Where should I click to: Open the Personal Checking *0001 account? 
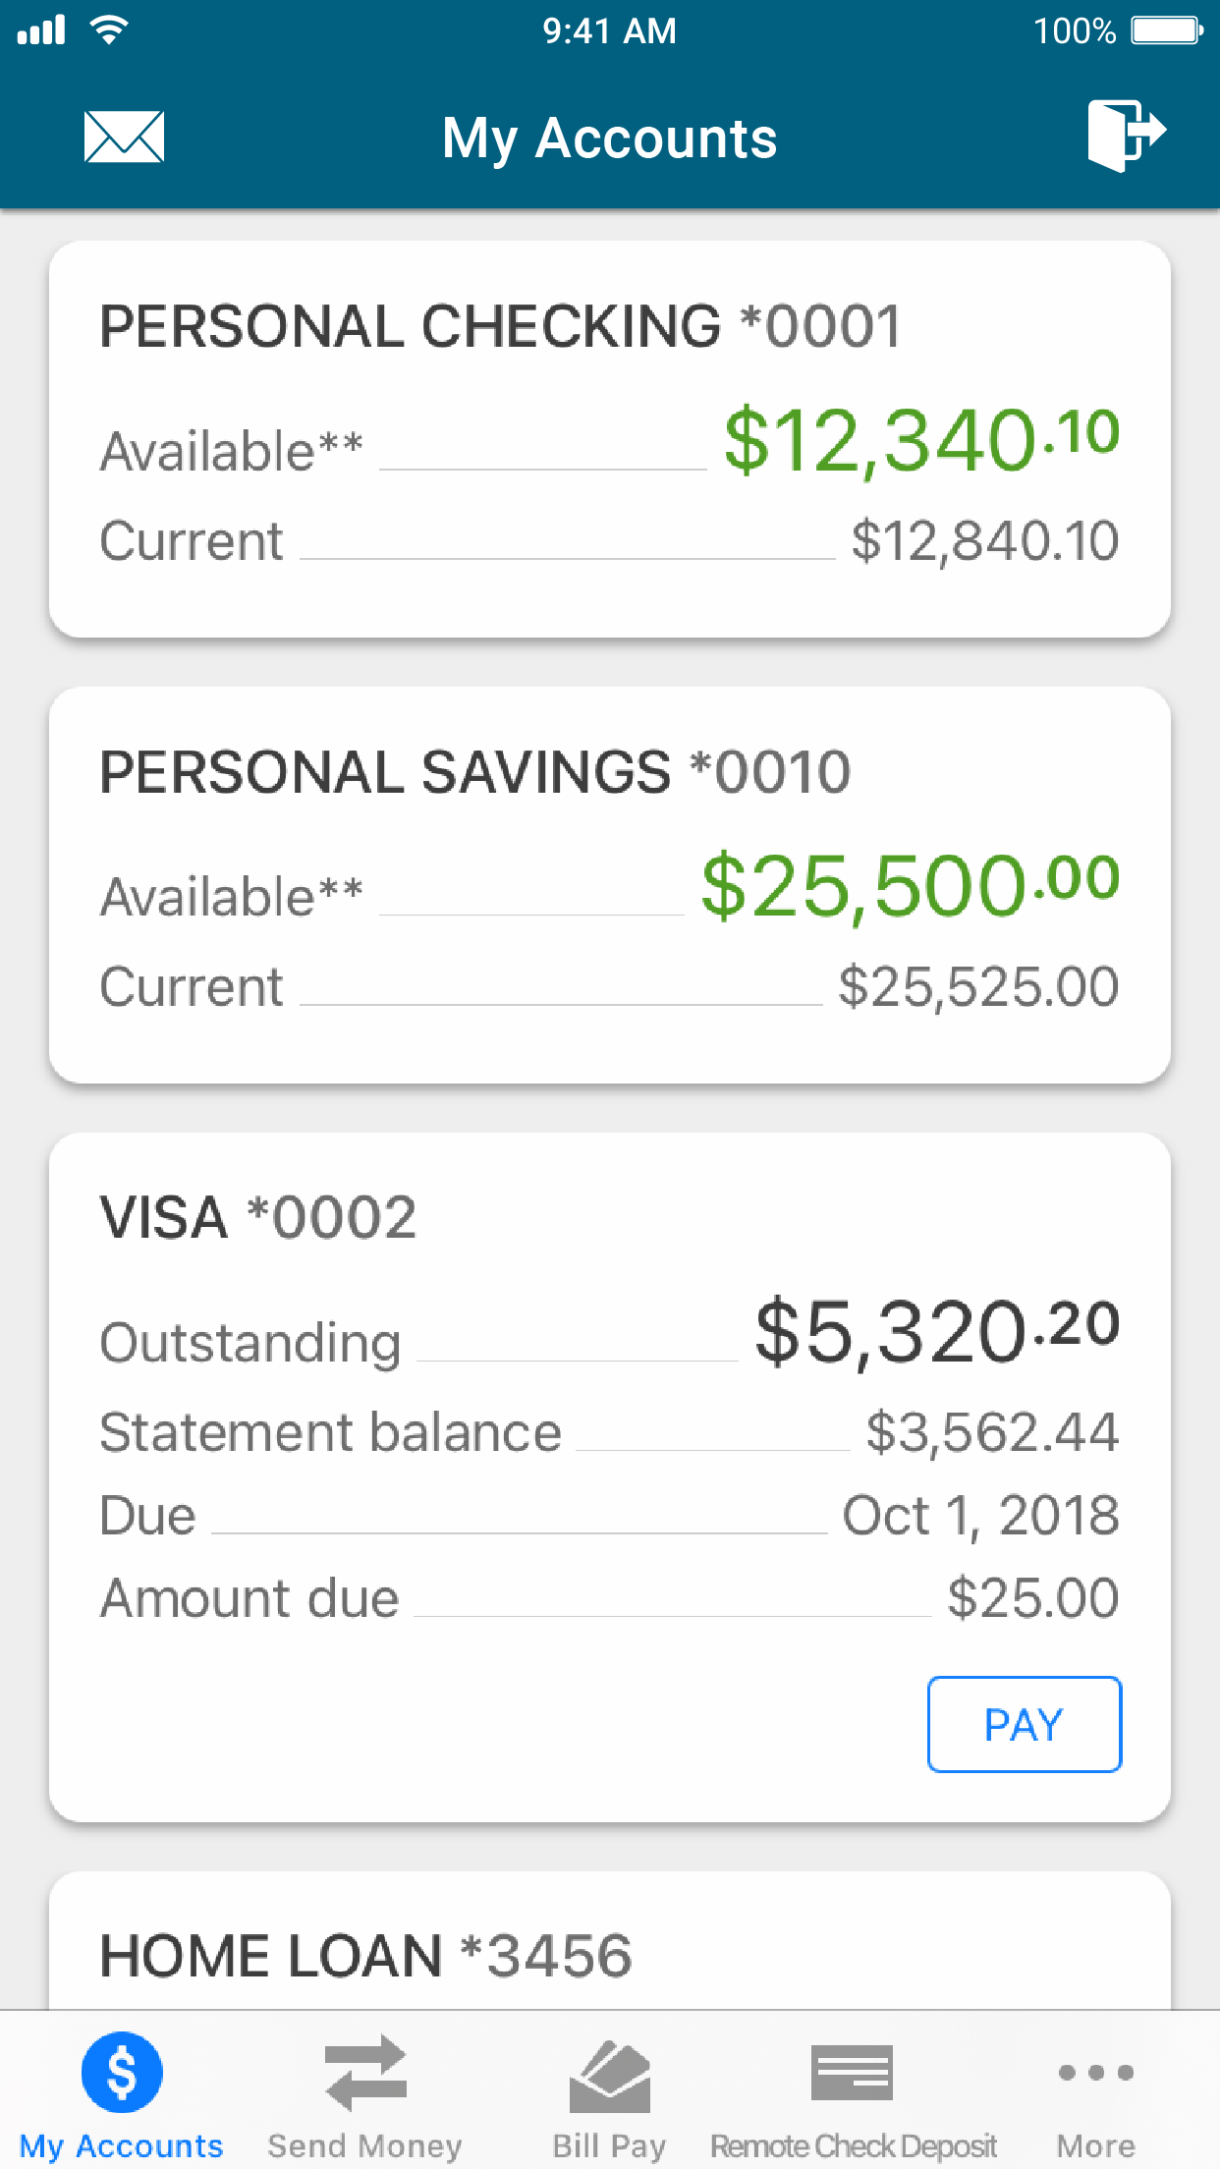(610, 439)
